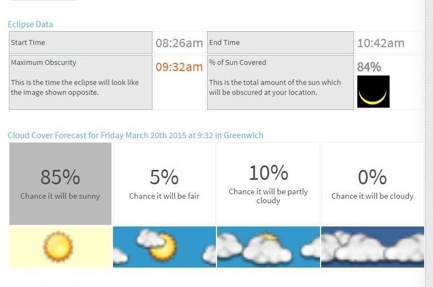Click the cloudy weather icon
The image size is (433, 287).
pyautogui.click(x=372, y=247)
